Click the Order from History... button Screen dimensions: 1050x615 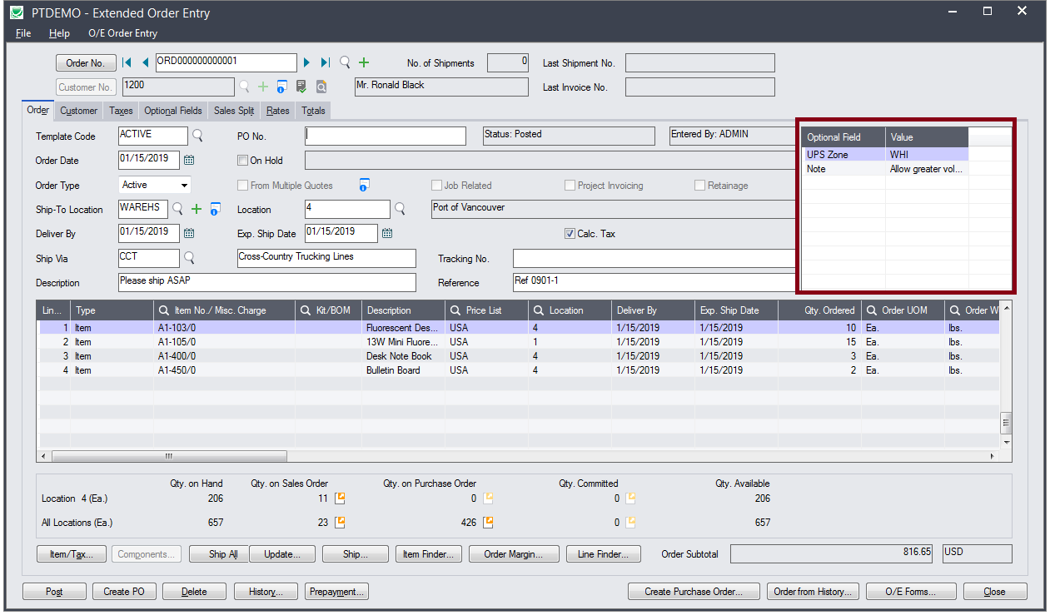click(812, 592)
